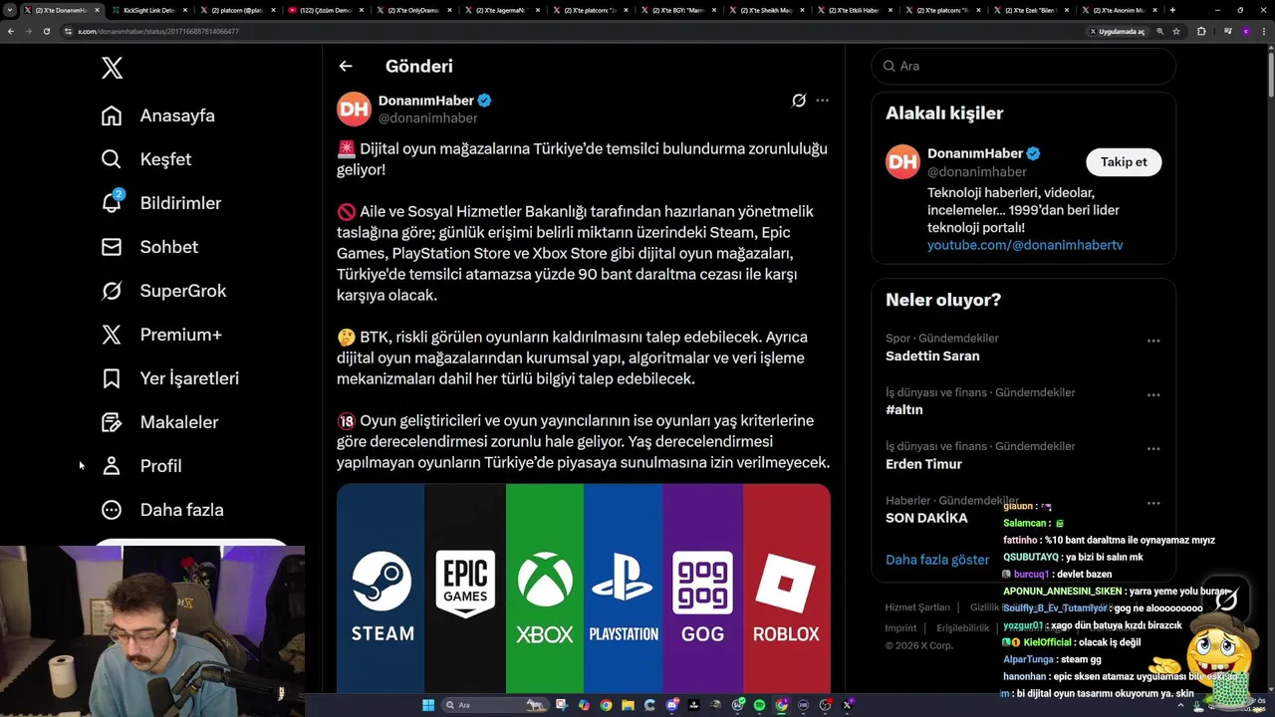Viewport: 1275px width, 717px height.
Task: Open Chrome three-dot menu
Action: pyautogui.click(x=1263, y=31)
